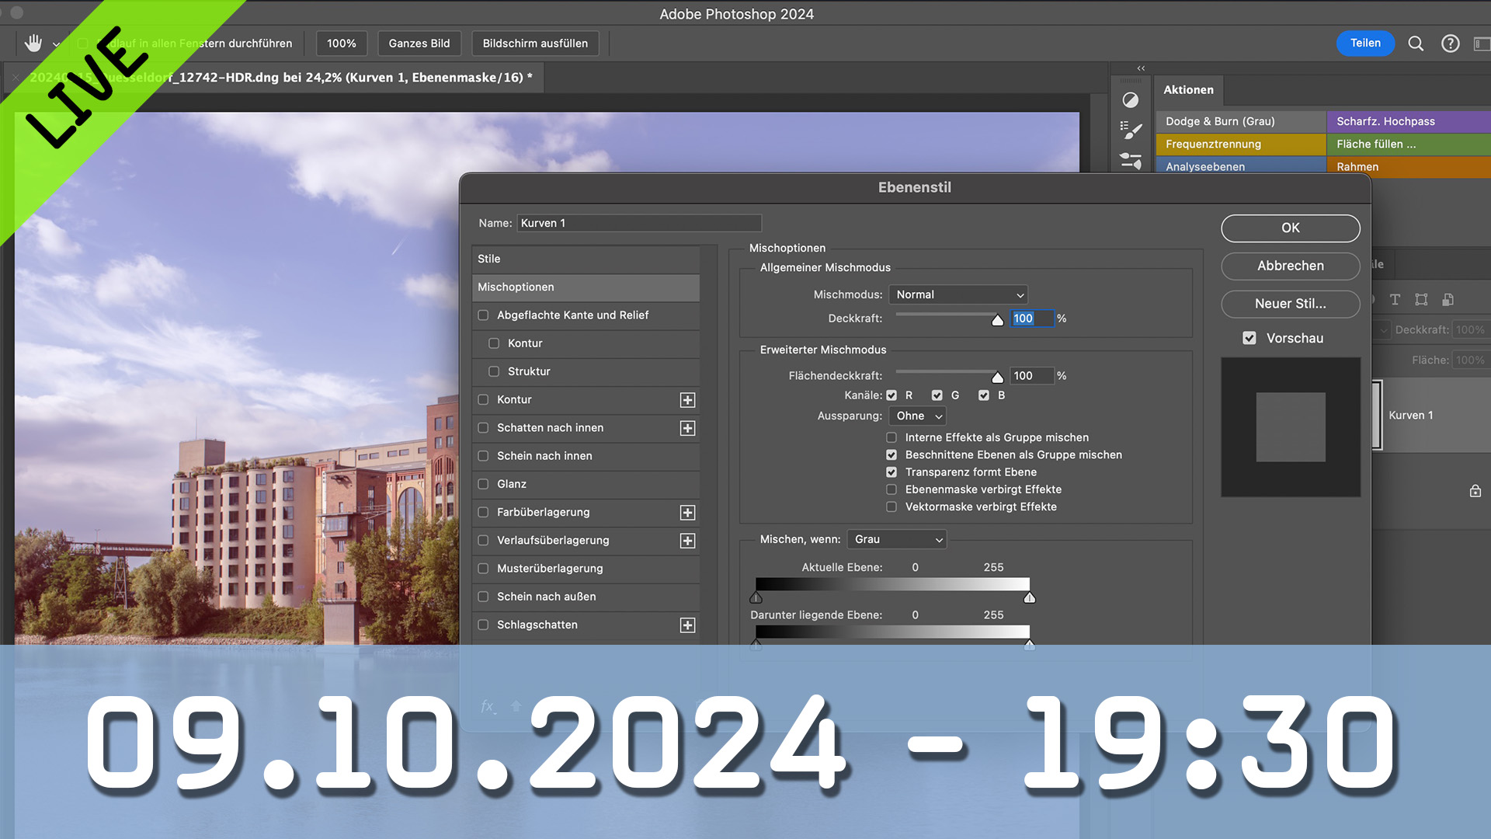The image size is (1491, 839).
Task: Enable Abgeflachte Kante und Relief
Action: (x=483, y=315)
